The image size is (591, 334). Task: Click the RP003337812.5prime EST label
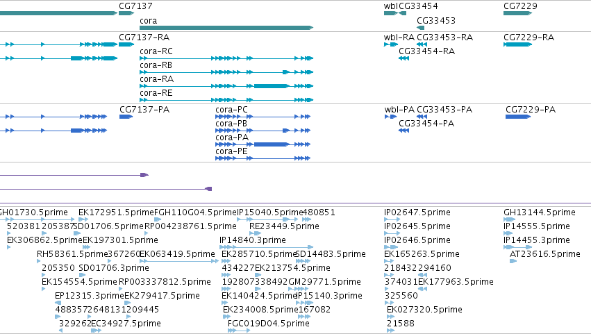165,283
